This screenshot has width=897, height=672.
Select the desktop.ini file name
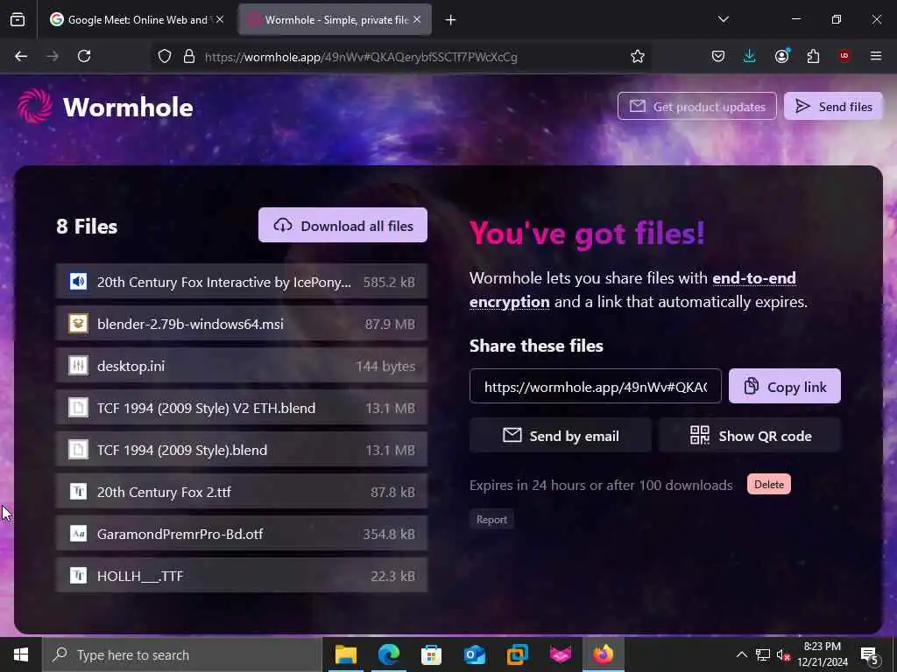click(x=131, y=366)
